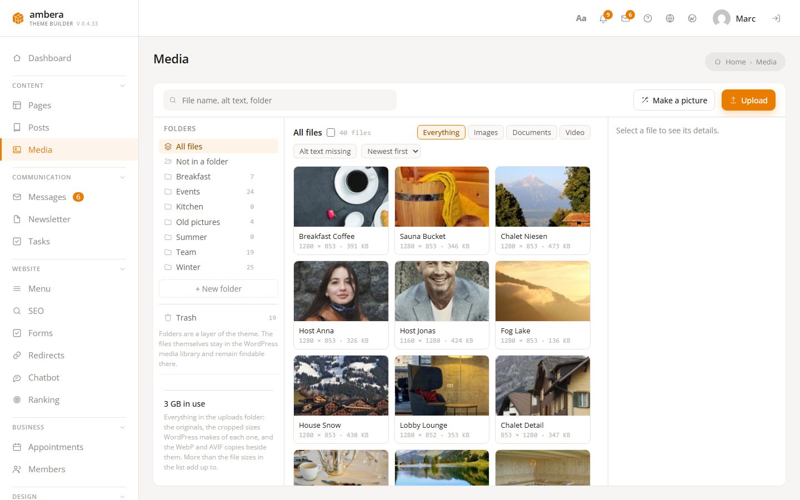Tick the select all files checkbox
Image resolution: width=800 pixels, height=500 pixels.
[x=331, y=132]
